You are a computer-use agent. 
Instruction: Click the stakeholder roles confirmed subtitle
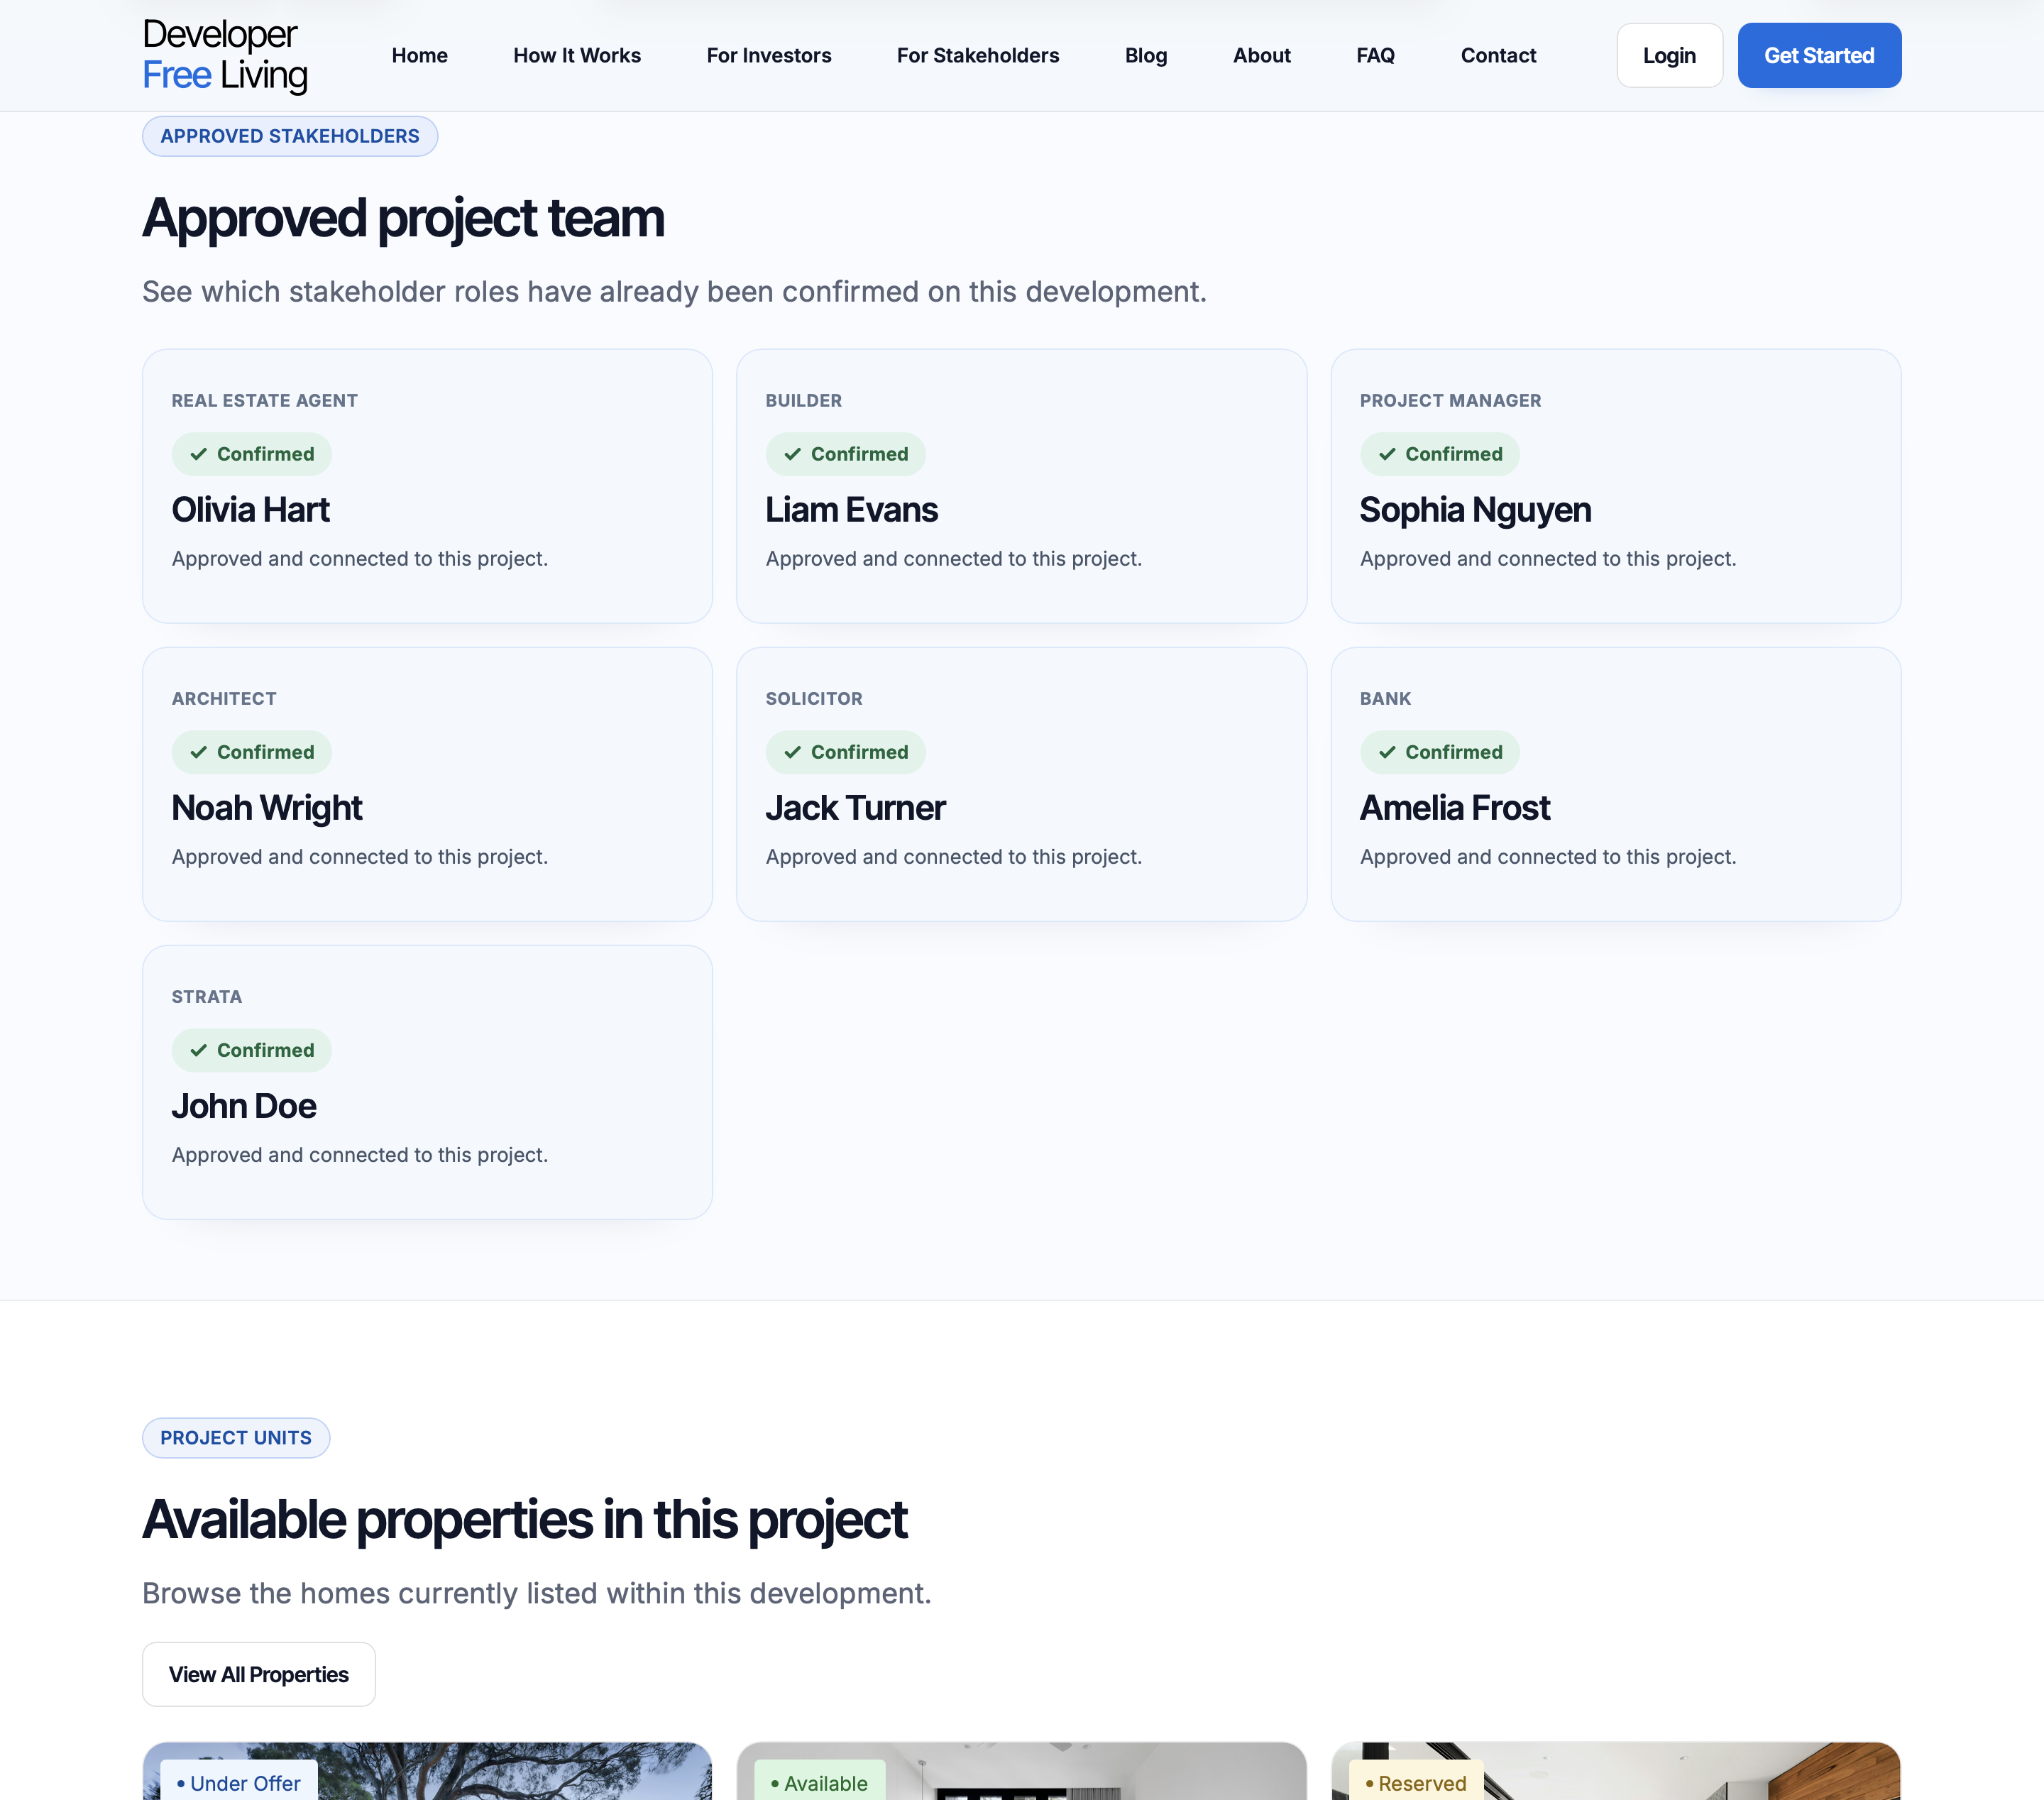click(674, 292)
